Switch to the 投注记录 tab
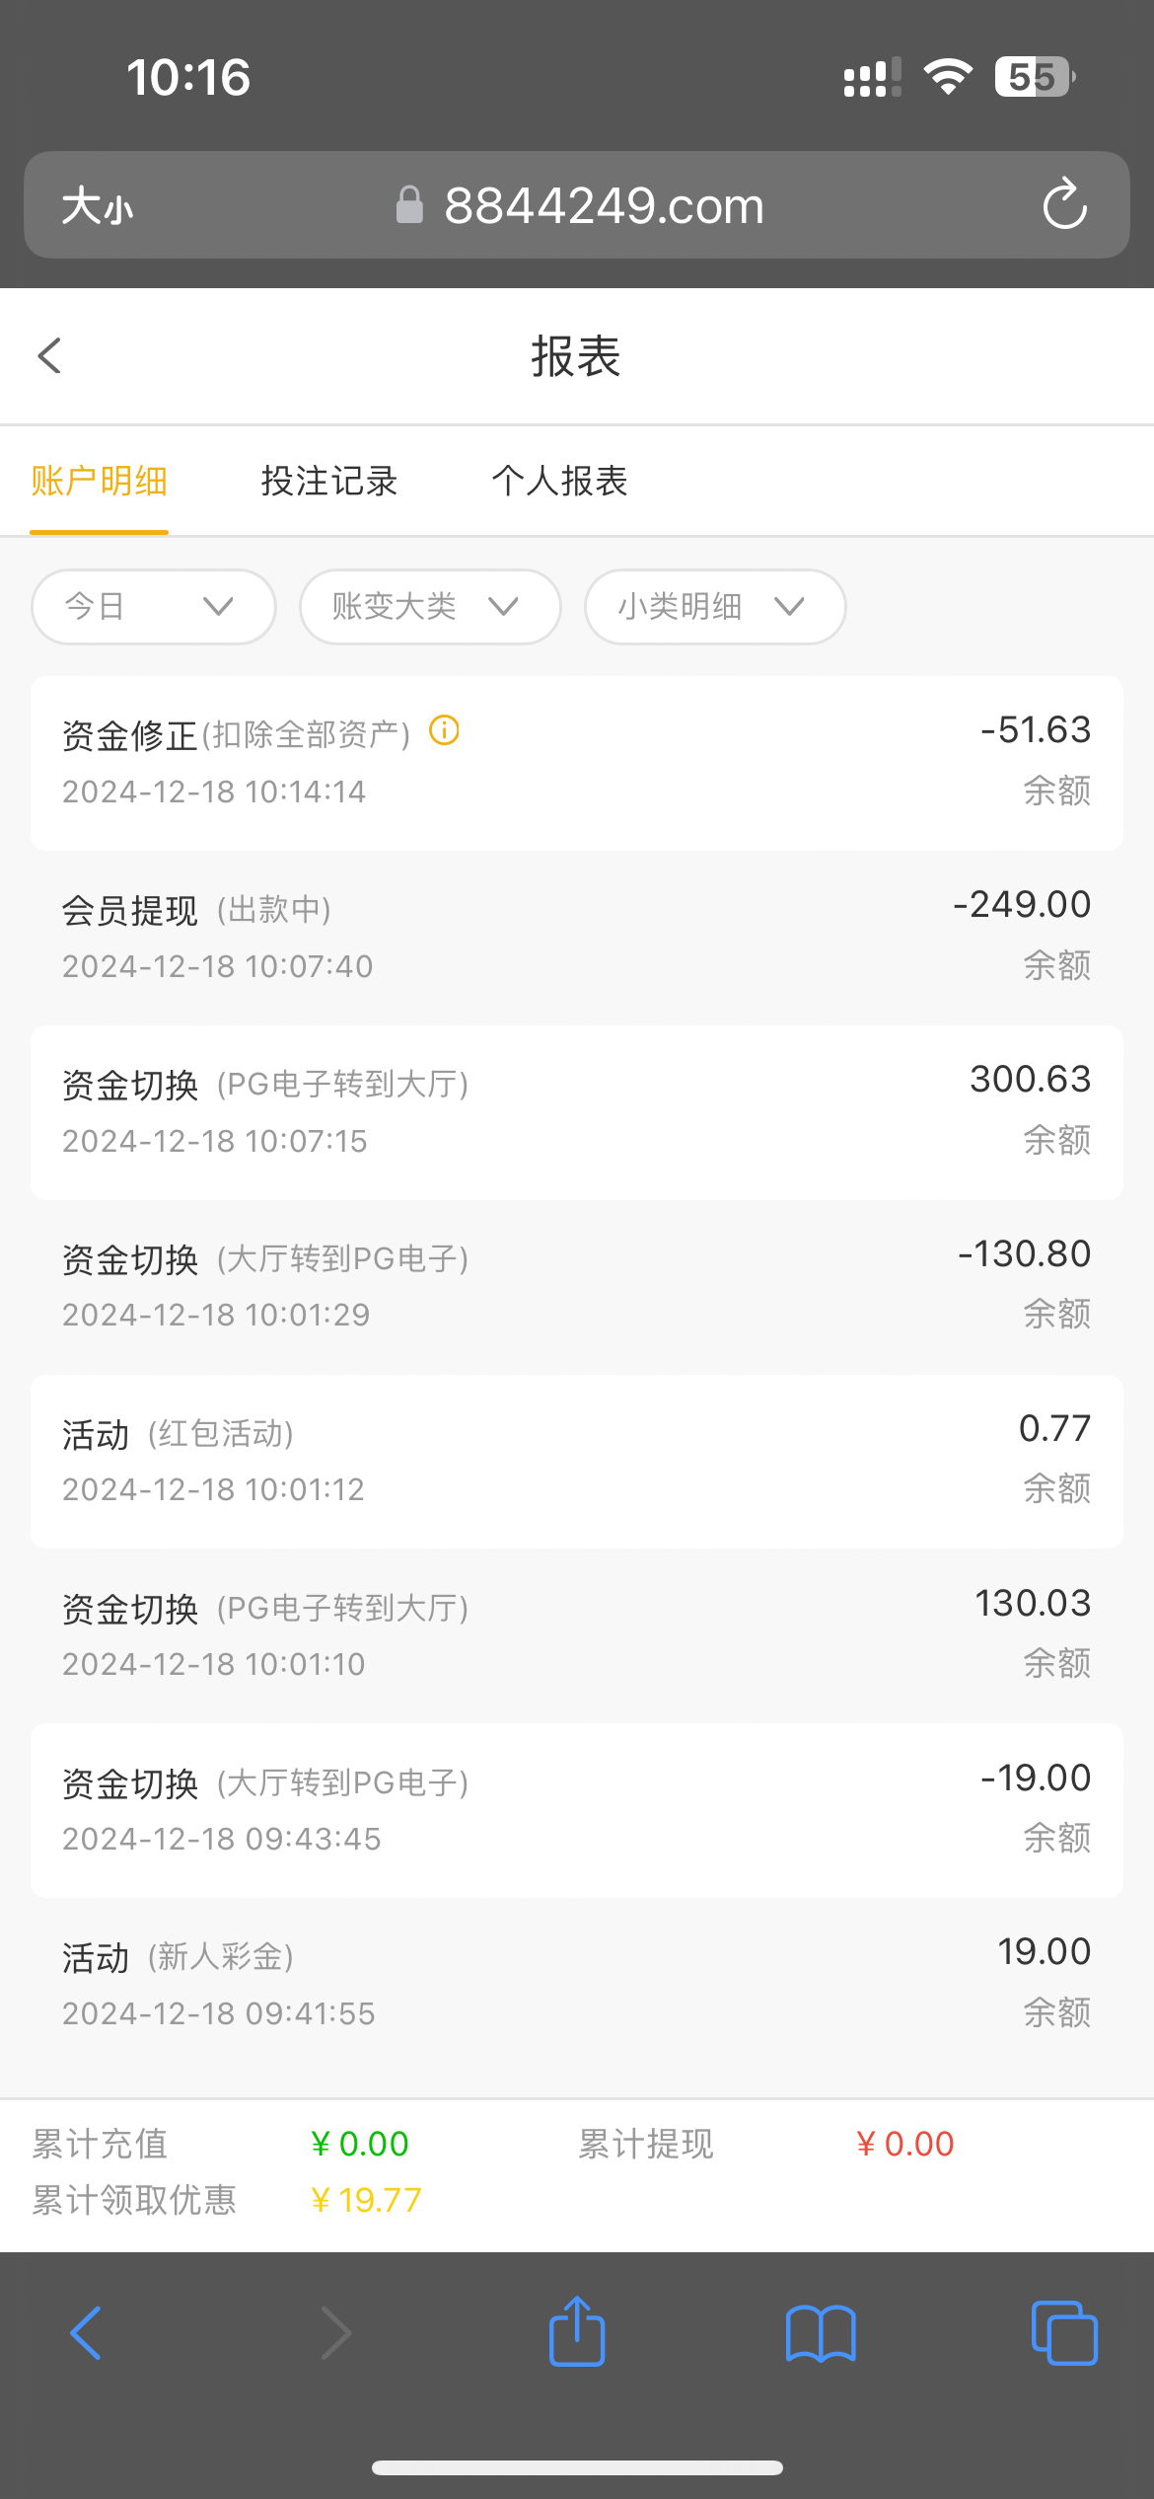1154x2499 pixels. (x=329, y=482)
